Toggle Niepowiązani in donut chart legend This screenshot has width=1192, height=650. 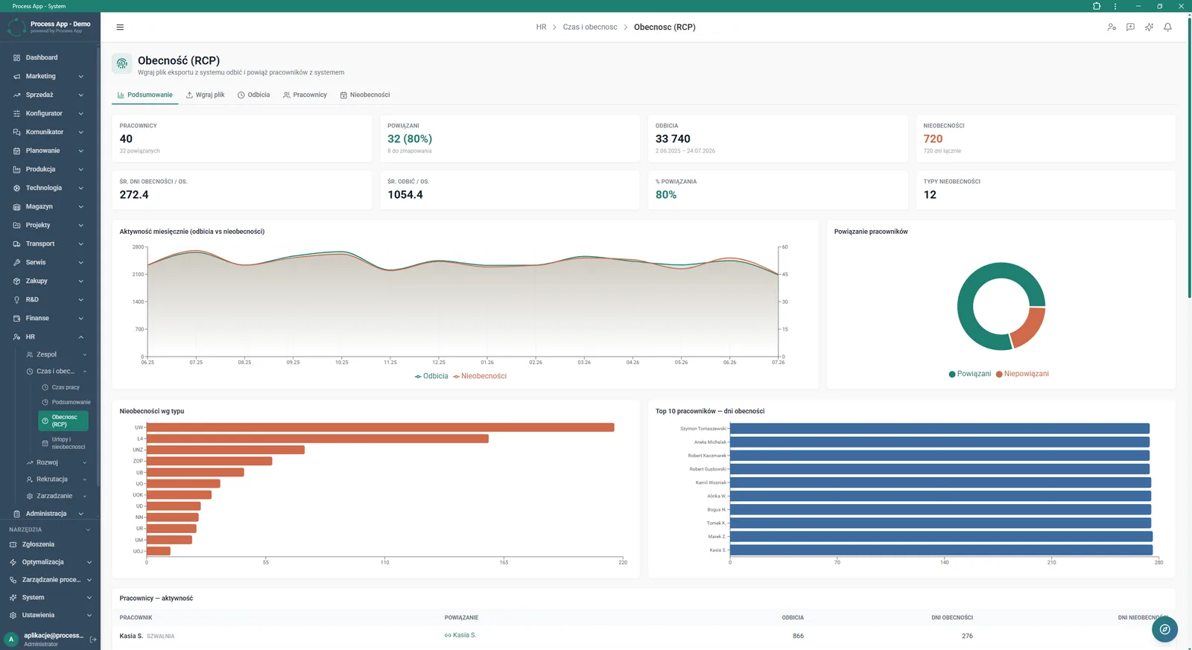click(1022, 374)
